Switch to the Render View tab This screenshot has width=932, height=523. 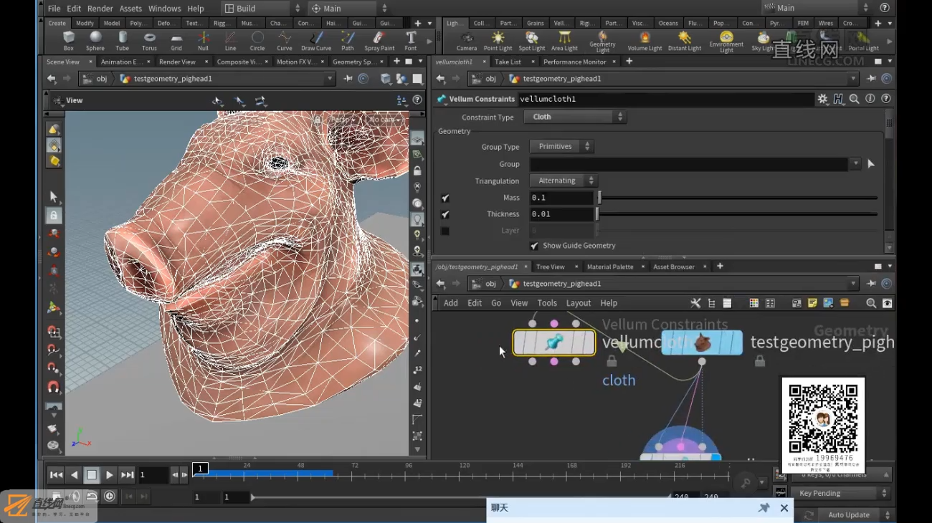click(177, 62)
